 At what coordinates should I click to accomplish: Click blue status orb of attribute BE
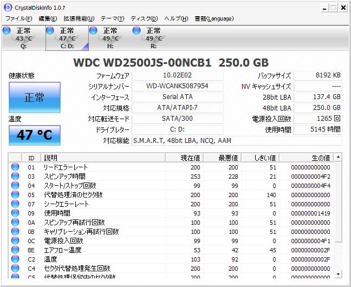tap(15, 250)
